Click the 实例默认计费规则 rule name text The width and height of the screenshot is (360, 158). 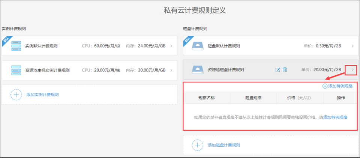[41, 46]
